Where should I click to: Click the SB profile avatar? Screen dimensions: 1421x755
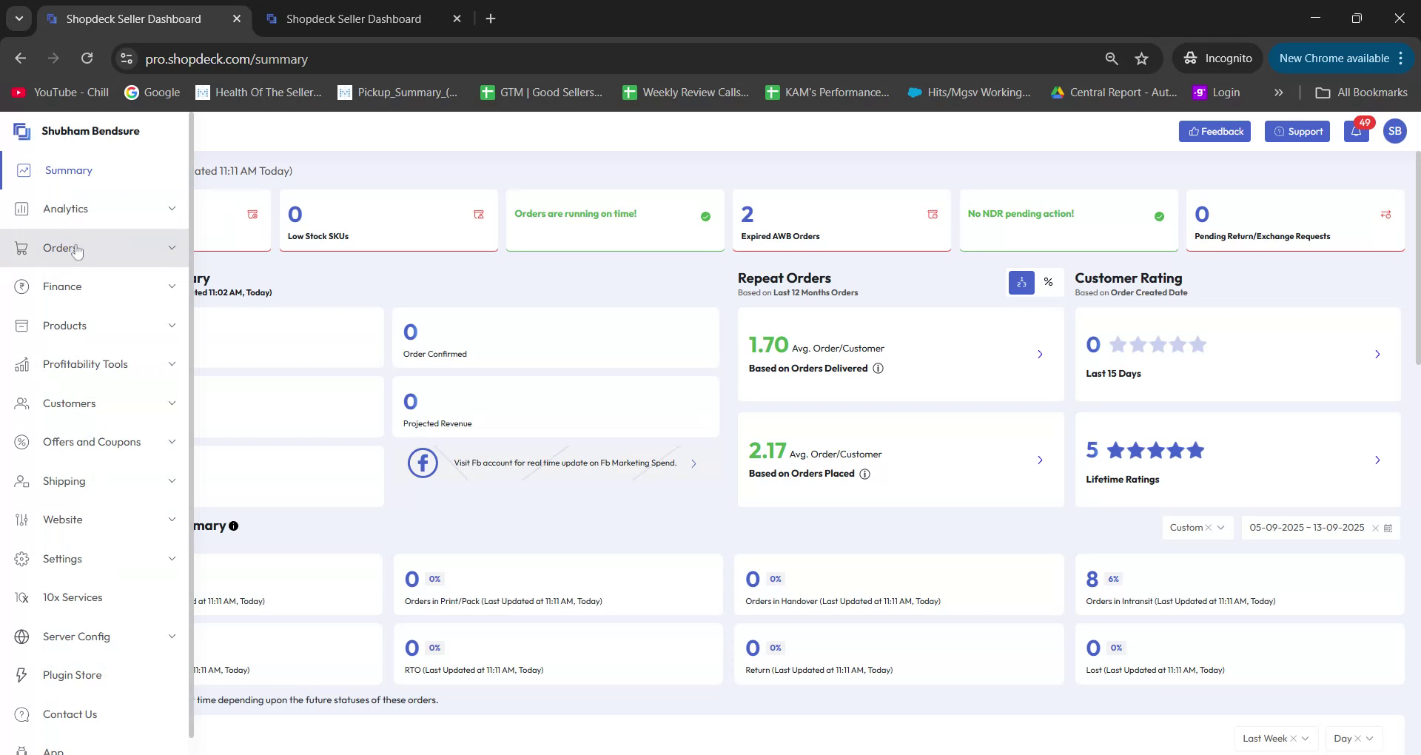[1395, 131]
